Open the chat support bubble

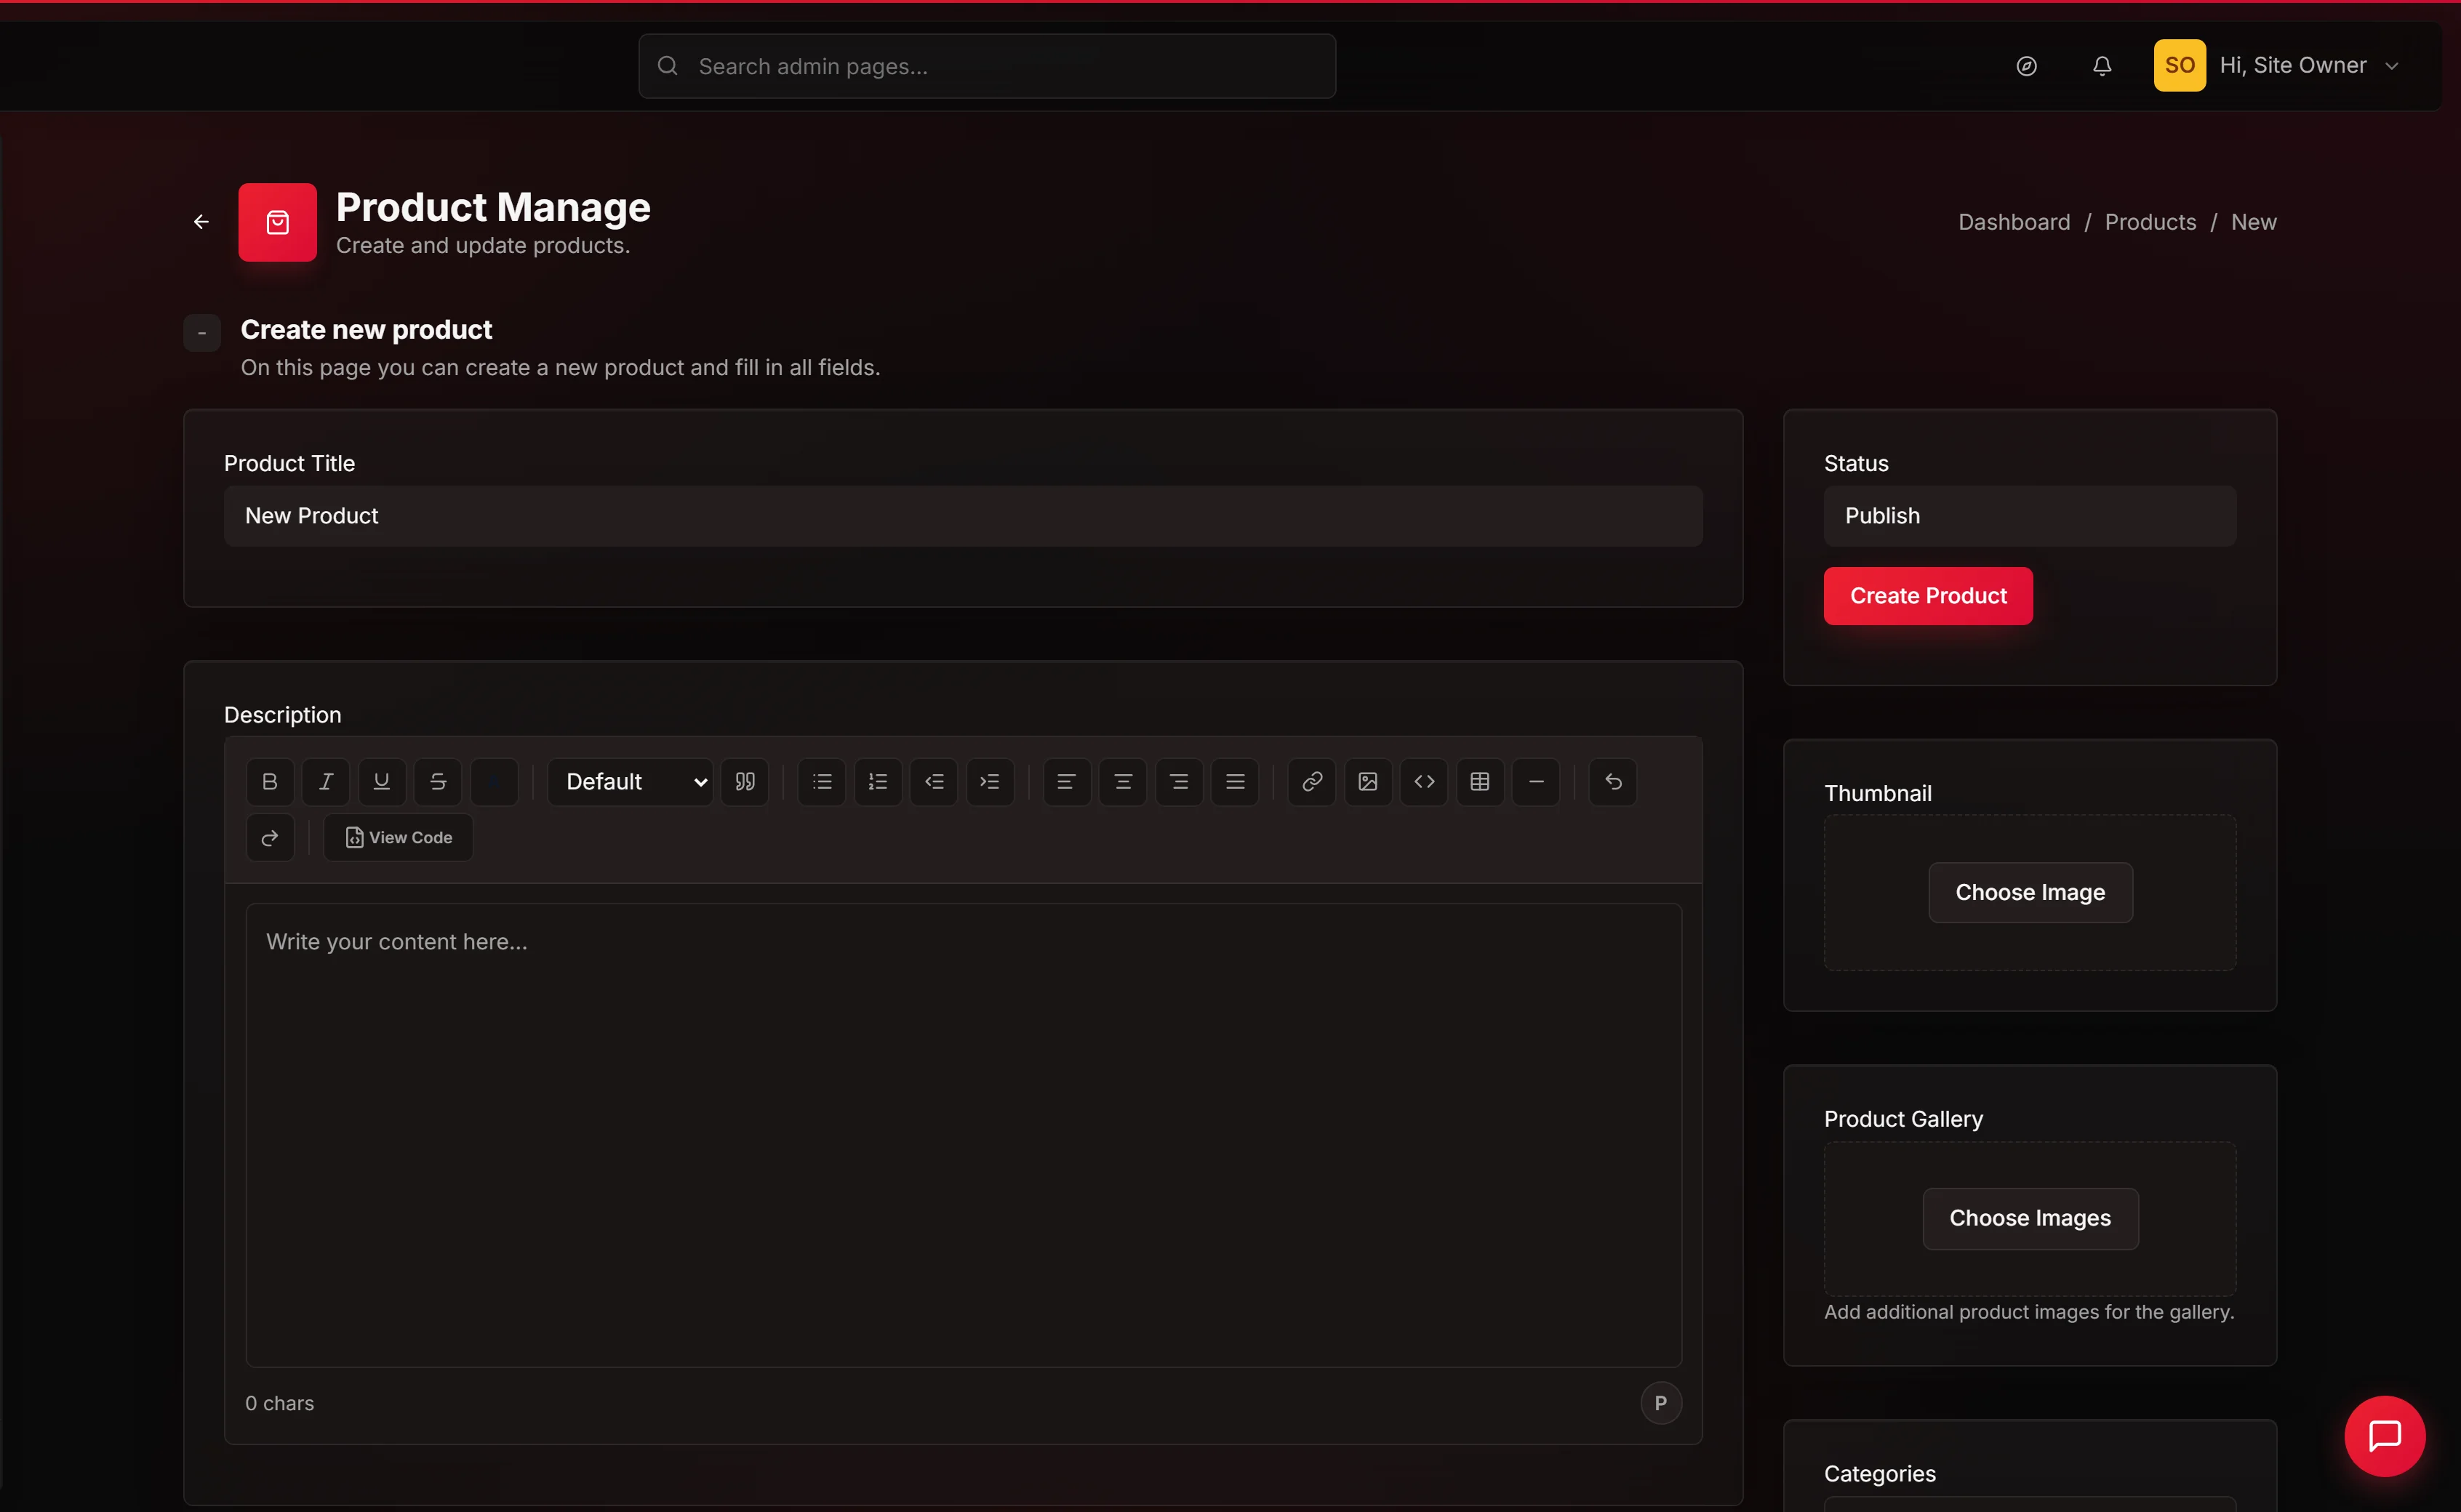(2385, 1436)
